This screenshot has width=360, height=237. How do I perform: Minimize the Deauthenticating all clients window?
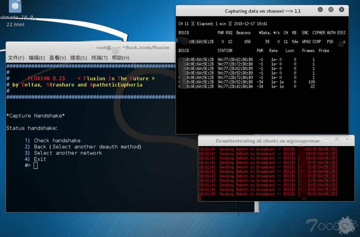click(x=326, y=140)
